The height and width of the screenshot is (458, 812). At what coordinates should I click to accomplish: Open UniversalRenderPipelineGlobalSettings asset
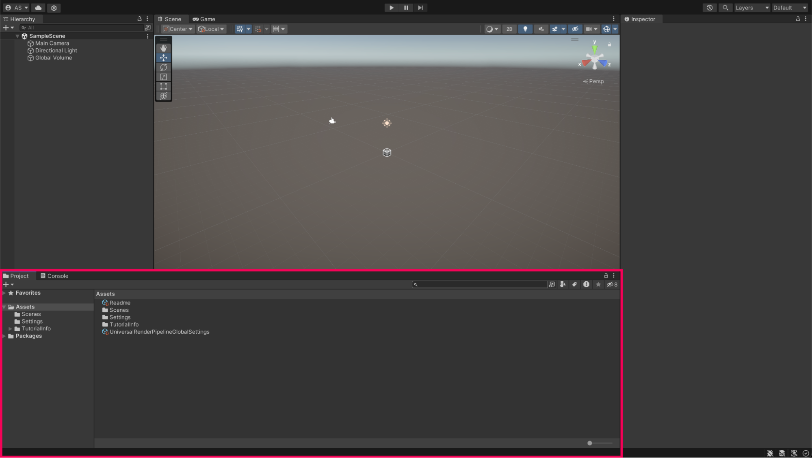click(159, 332)
